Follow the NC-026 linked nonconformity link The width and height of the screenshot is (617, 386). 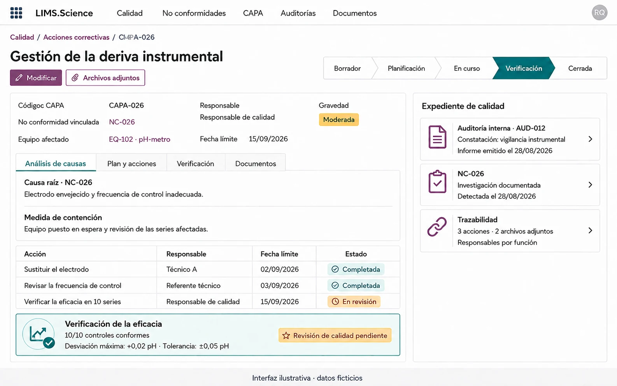[122, 122]
